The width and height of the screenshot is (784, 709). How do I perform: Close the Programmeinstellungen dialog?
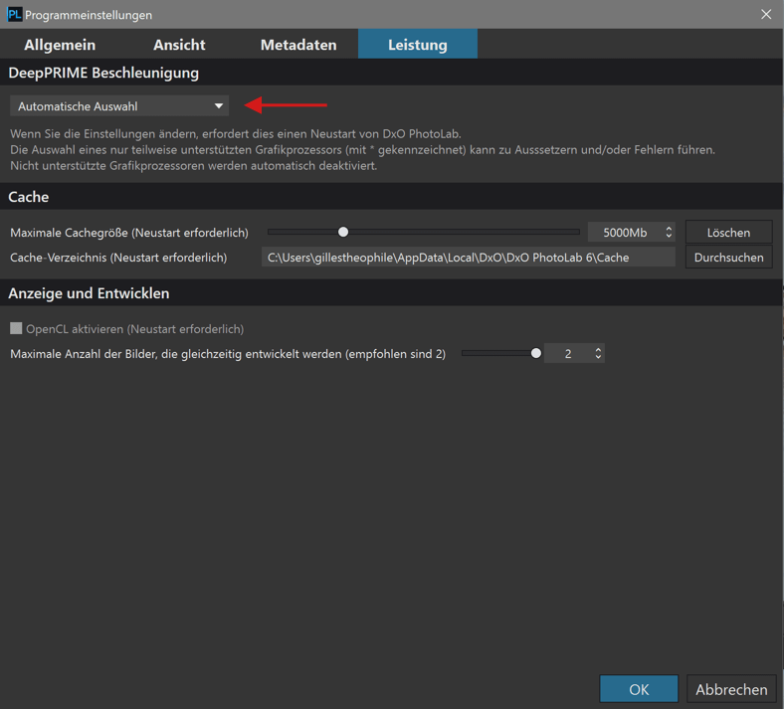[x=766, y=15]
